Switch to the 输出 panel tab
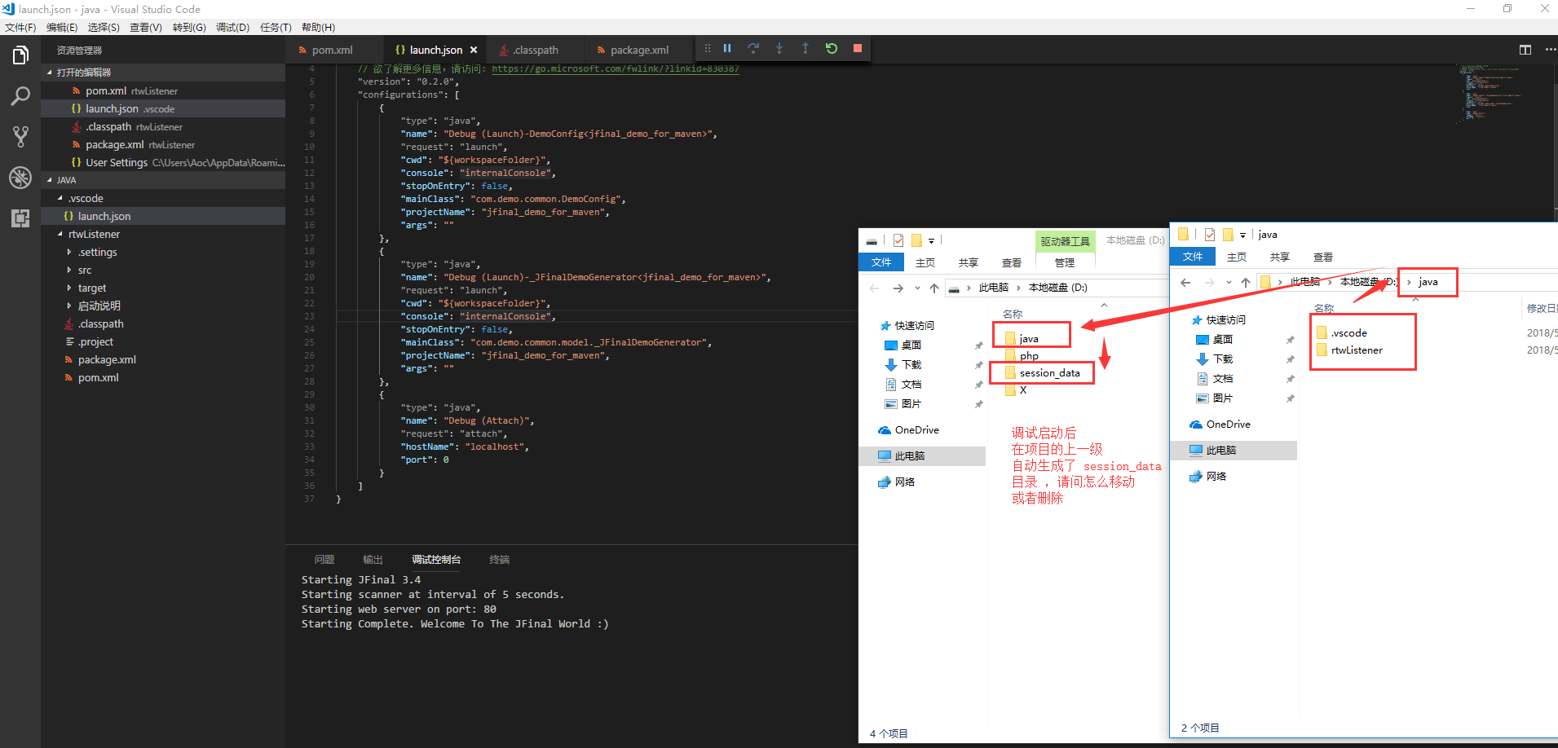The image size is (1558, 748). [373, 560]
